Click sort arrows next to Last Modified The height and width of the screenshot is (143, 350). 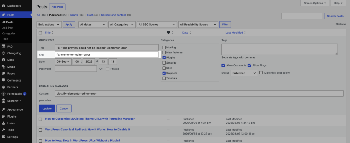pos(245,33)
